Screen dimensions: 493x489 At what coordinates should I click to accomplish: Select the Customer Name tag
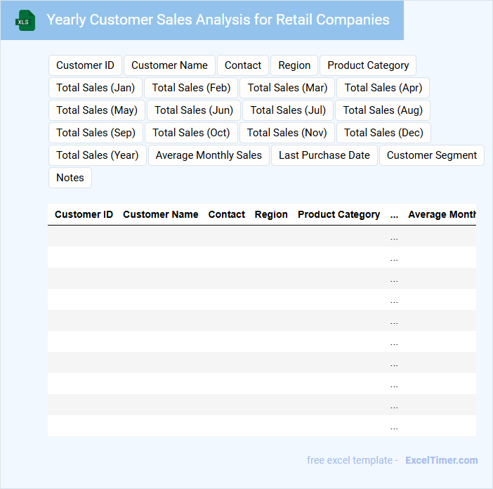[x=169, y=65]
